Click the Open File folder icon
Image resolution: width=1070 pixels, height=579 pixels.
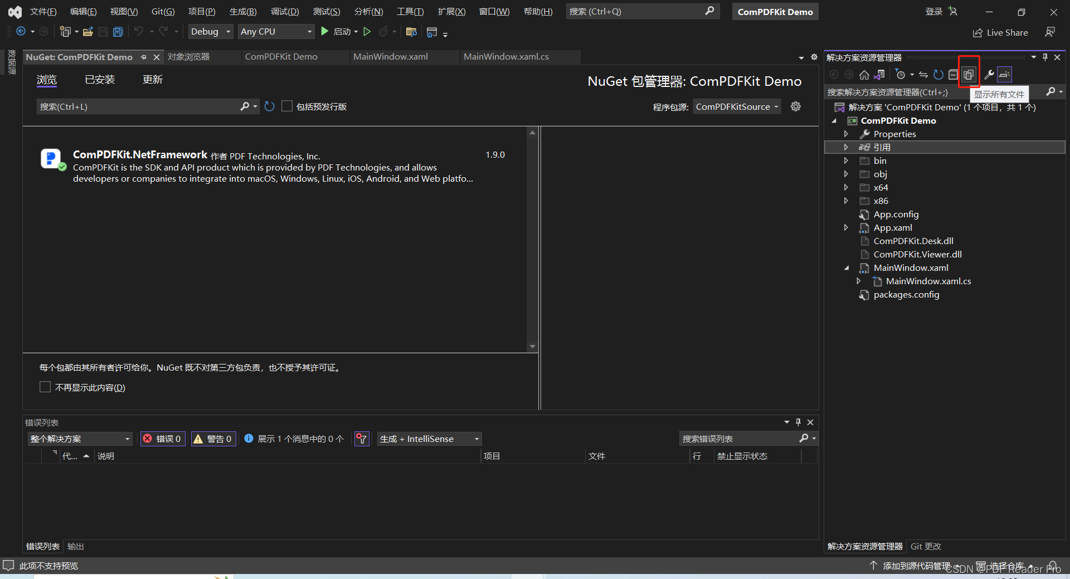[x=87, y=32]
